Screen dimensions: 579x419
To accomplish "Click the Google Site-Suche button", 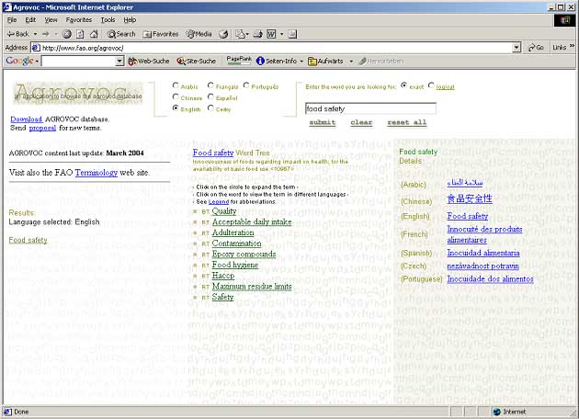I will point(196,61).
